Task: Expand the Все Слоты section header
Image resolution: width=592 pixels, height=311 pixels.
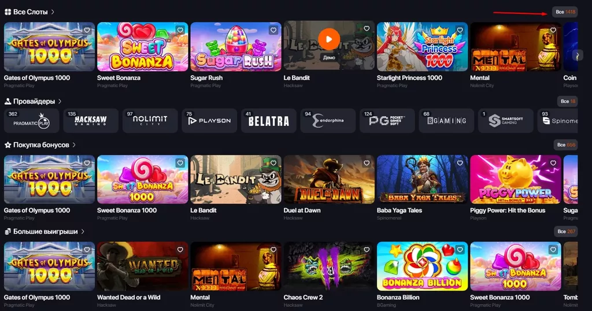Action: (x=29, y=12)
